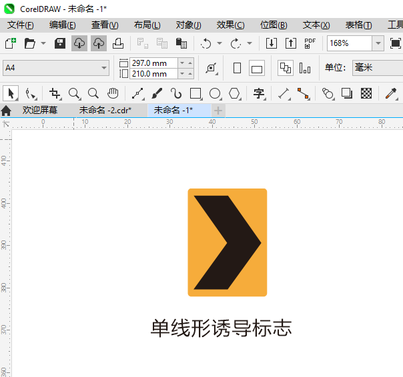Select the Drop Shadow tool
The image size is (403, 377).
347,93
